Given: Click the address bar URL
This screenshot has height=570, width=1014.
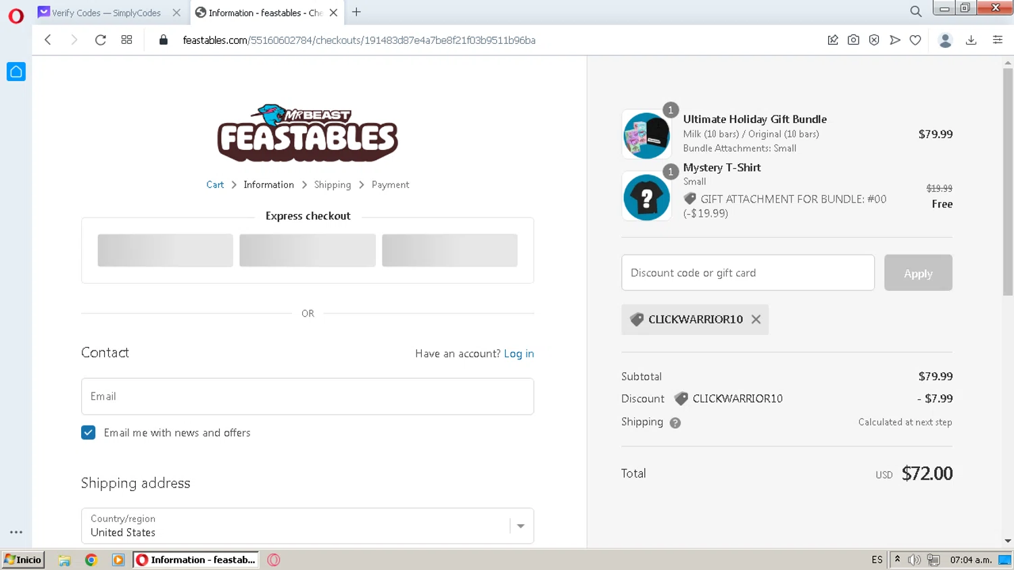Looking at the screenshot, I should point(359,41).
